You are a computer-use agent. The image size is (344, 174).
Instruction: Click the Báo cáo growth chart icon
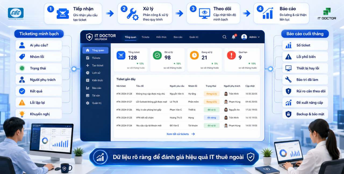268,13
